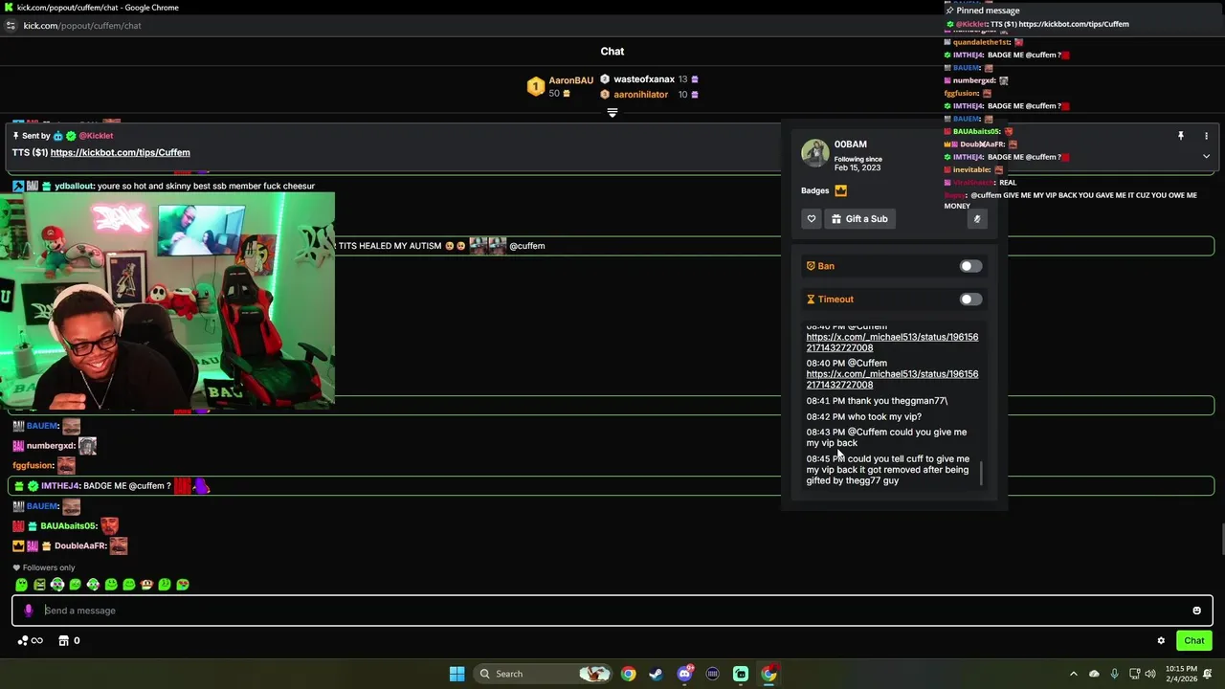Show hidden system tray icons
Viewport: 1225px width, 689px height.
click(x=1073, y=674)
